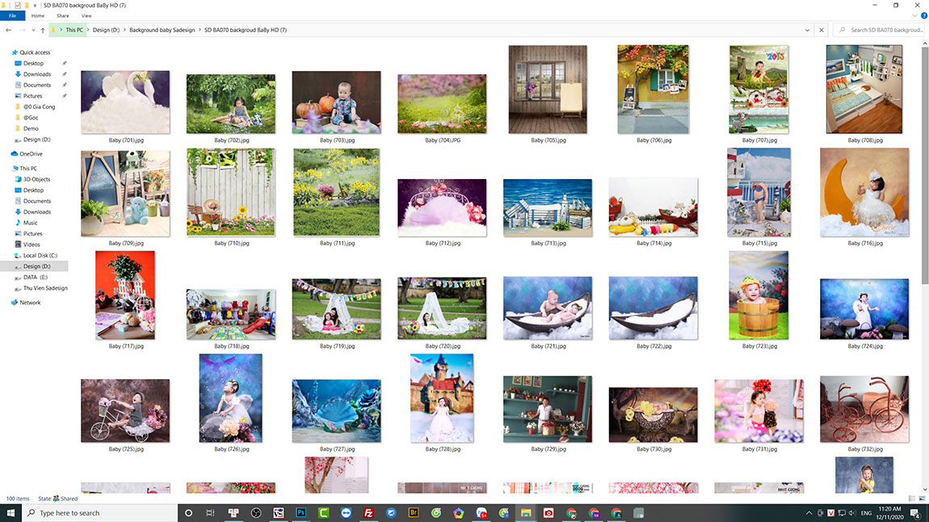Image resolution: width=929 pixels, height=522 pixels.
Task: Open the recent locations dropdown
Action: [x=33, y=30]
